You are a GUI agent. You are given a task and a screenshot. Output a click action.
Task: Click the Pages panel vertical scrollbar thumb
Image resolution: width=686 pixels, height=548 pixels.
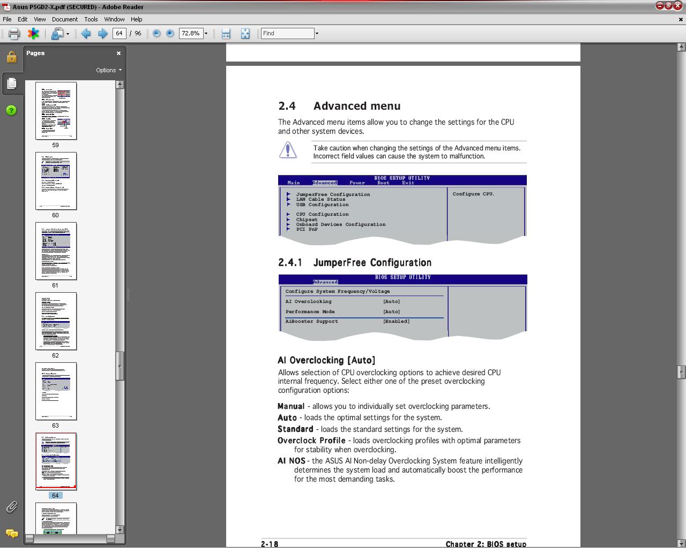tap(120, 366)
